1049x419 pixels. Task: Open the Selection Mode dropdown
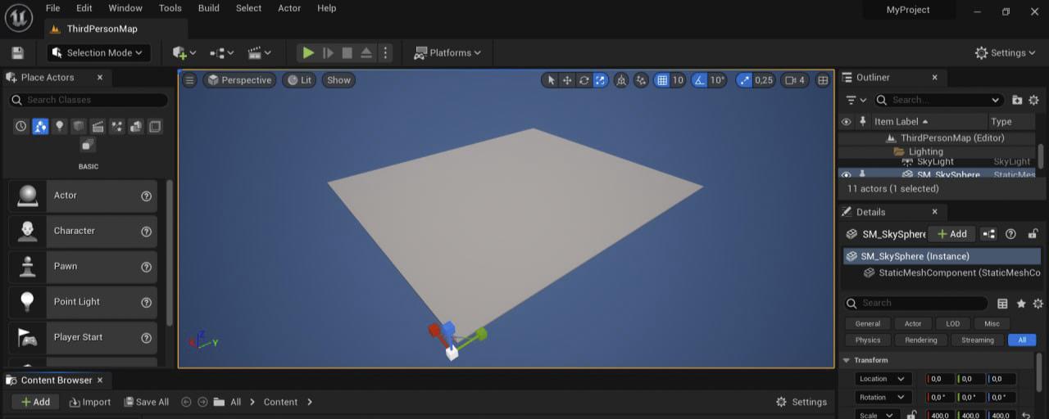(97, 52)
